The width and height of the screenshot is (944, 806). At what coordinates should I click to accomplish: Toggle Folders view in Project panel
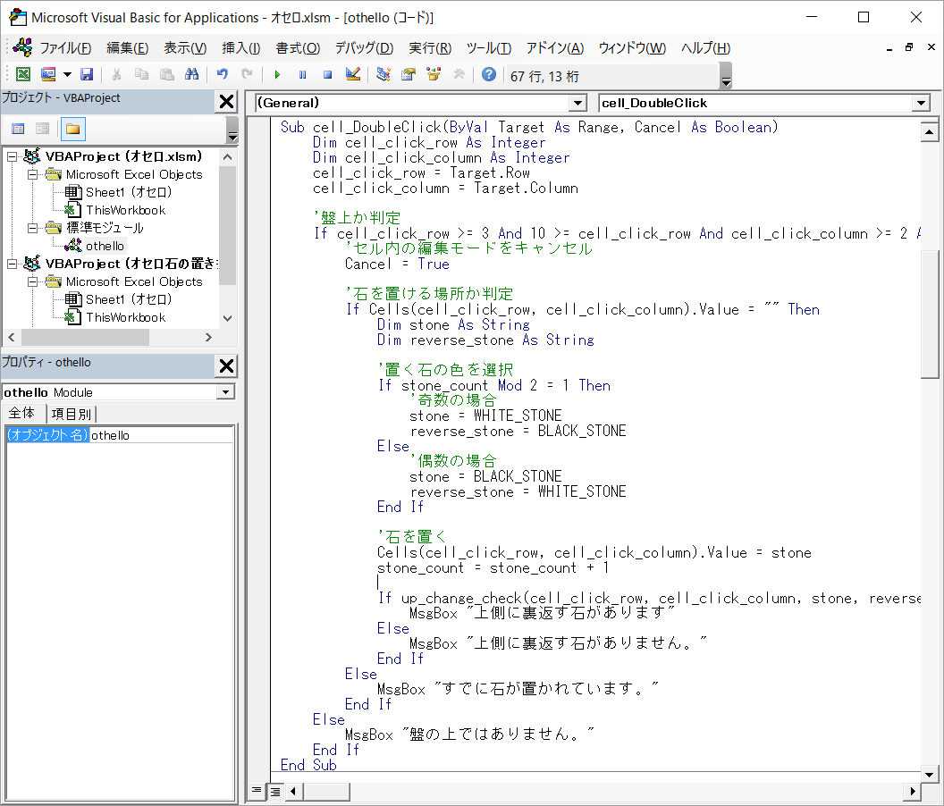click(73, 130)
